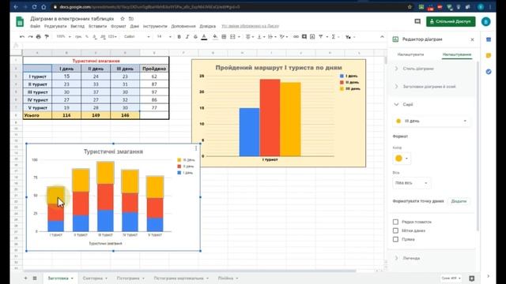Open the series color dropdown
This screenshot has height=284, width=506.
point(402,159)
